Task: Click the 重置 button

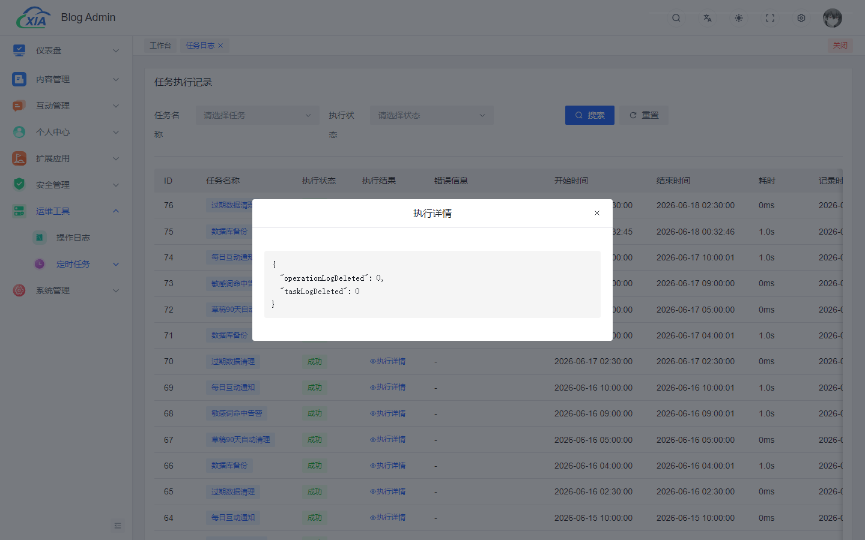Action: coord(644,115)
